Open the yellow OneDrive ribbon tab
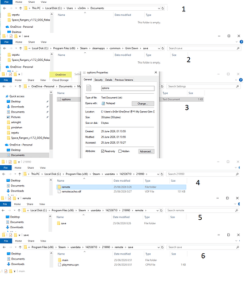Viewport: 250px width, 284px height. [60, 74]
